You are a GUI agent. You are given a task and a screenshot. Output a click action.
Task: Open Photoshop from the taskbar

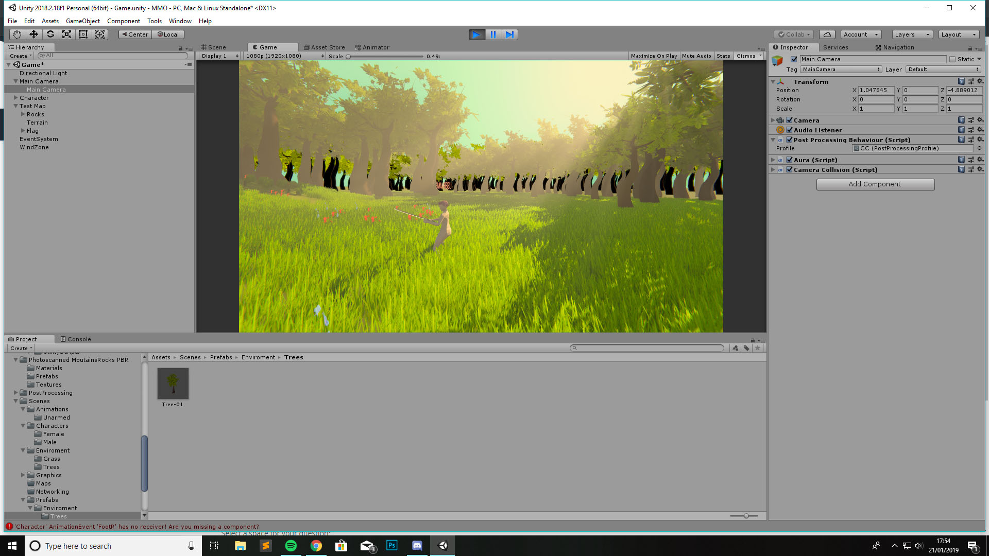(x=392, y=546)
